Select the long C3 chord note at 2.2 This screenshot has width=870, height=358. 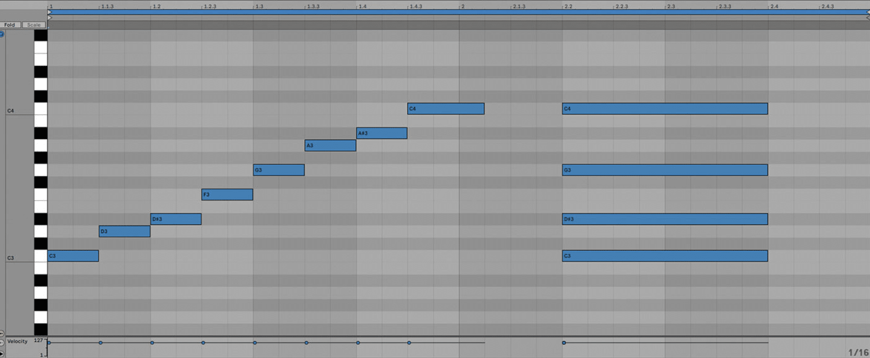tap(665, 256)
